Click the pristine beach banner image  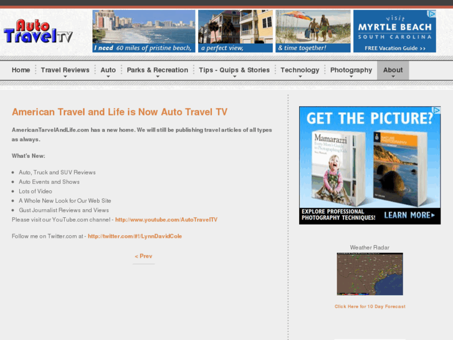(144, 31)
